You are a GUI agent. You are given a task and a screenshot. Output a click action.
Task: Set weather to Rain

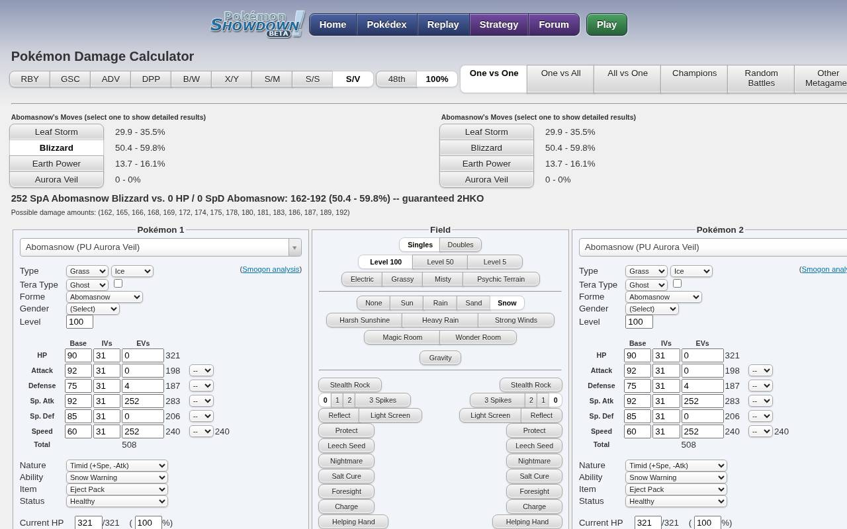(x=440, y=303)
